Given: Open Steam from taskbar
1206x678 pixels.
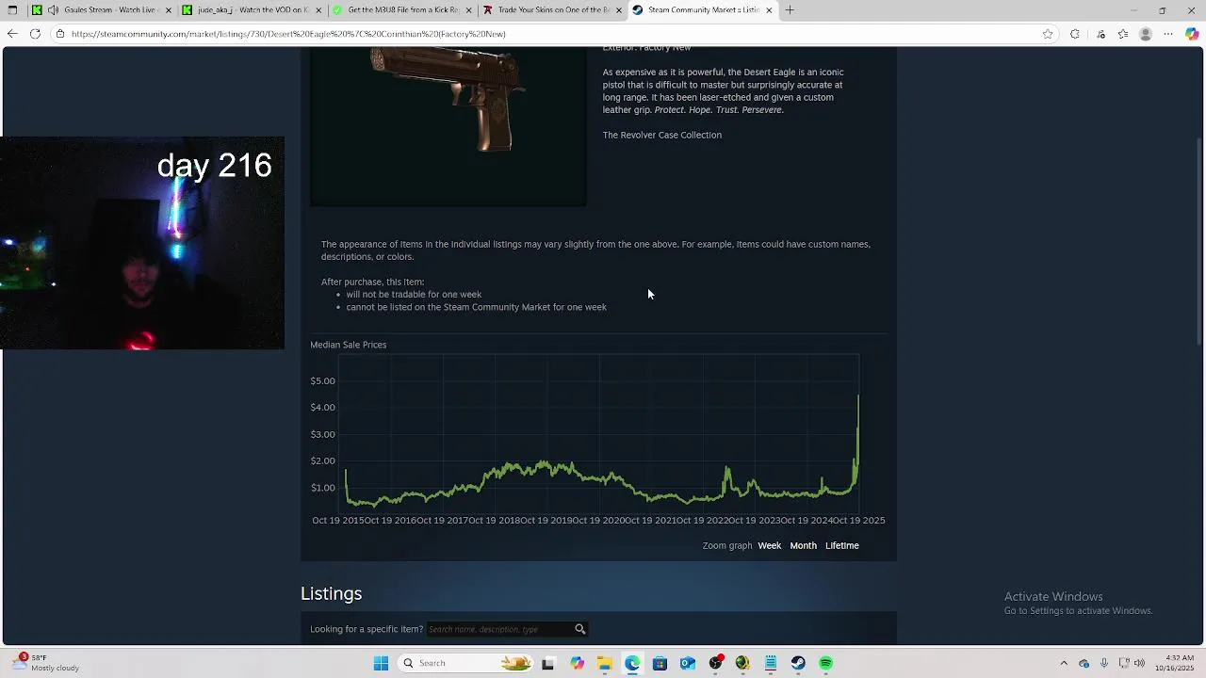Looking at the screenshot, I should pos(798,663).
